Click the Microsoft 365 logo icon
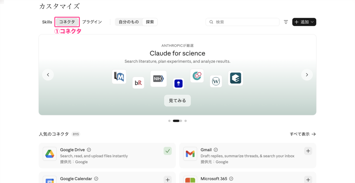355x183 pixels. pyautogui.click(x=190, y=180)
